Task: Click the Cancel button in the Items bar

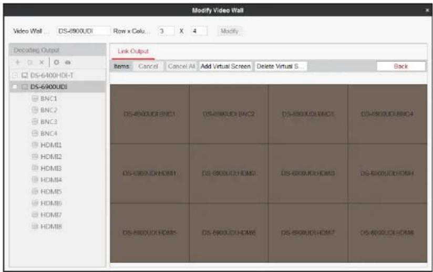Action: (x=148, y=67)
